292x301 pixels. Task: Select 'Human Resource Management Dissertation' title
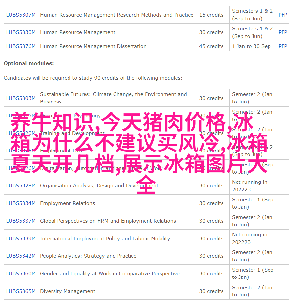[x=93, y=46]
